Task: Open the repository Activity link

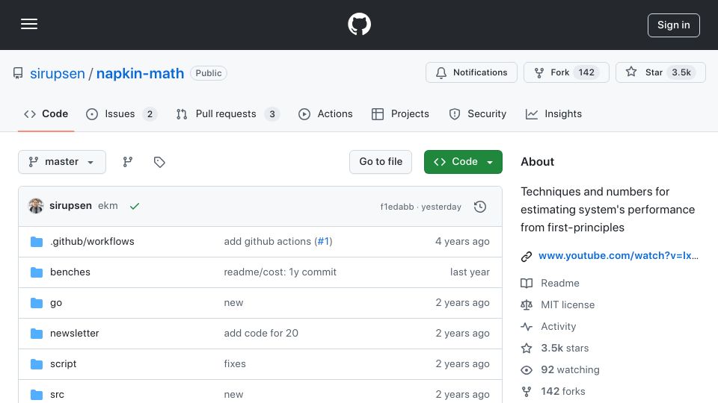Action: pos(558,326)
